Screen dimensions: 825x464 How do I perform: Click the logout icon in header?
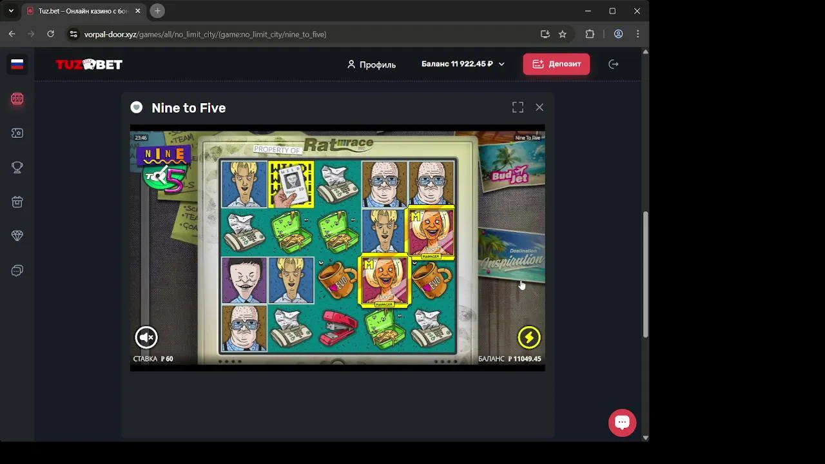(614, 64)
